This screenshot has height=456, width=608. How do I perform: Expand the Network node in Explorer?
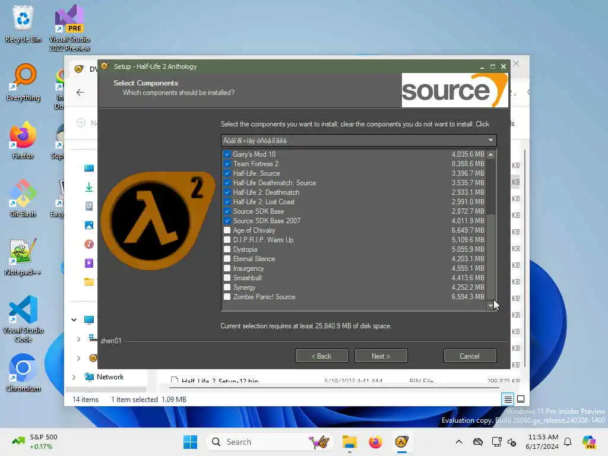(74, 377)
